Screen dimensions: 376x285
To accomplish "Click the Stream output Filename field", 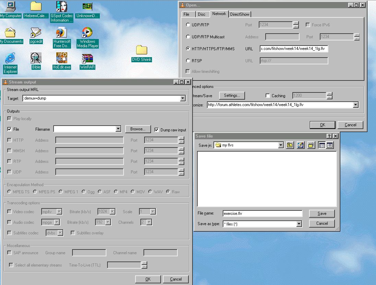I will point(85,129).
